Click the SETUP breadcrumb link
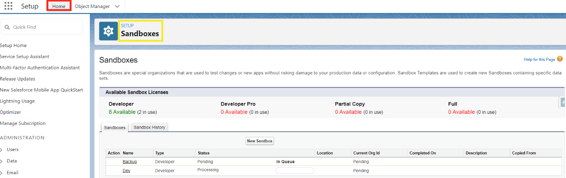Image resolution: width=566 pixels, height=178 pixels. (127, 25)
